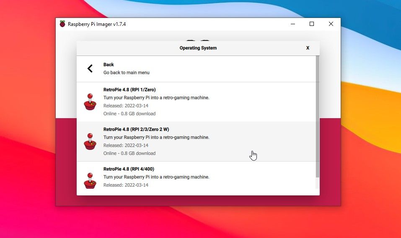Screen dimensions: 401x238
Task: Minimize the Raspberry Pi Imager window
Action: (x=292, y=24)
